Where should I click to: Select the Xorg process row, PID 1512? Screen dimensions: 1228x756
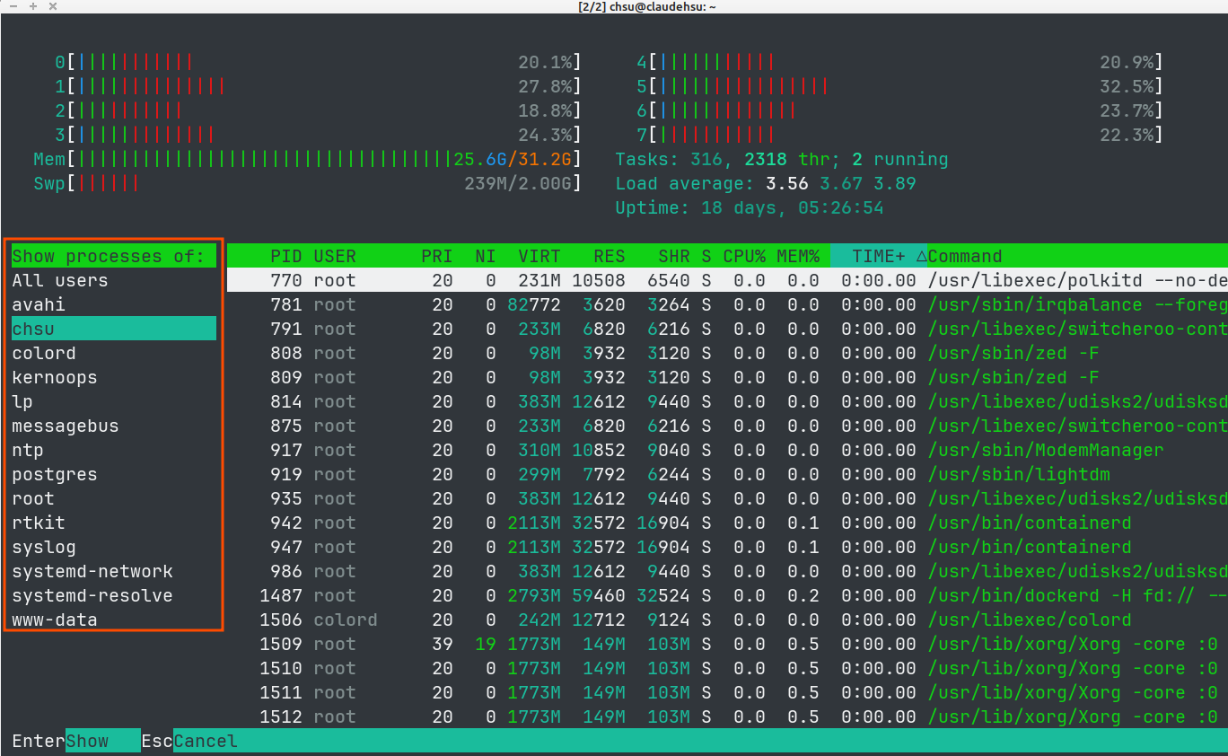pyautogui.click(x=727, y=716)
